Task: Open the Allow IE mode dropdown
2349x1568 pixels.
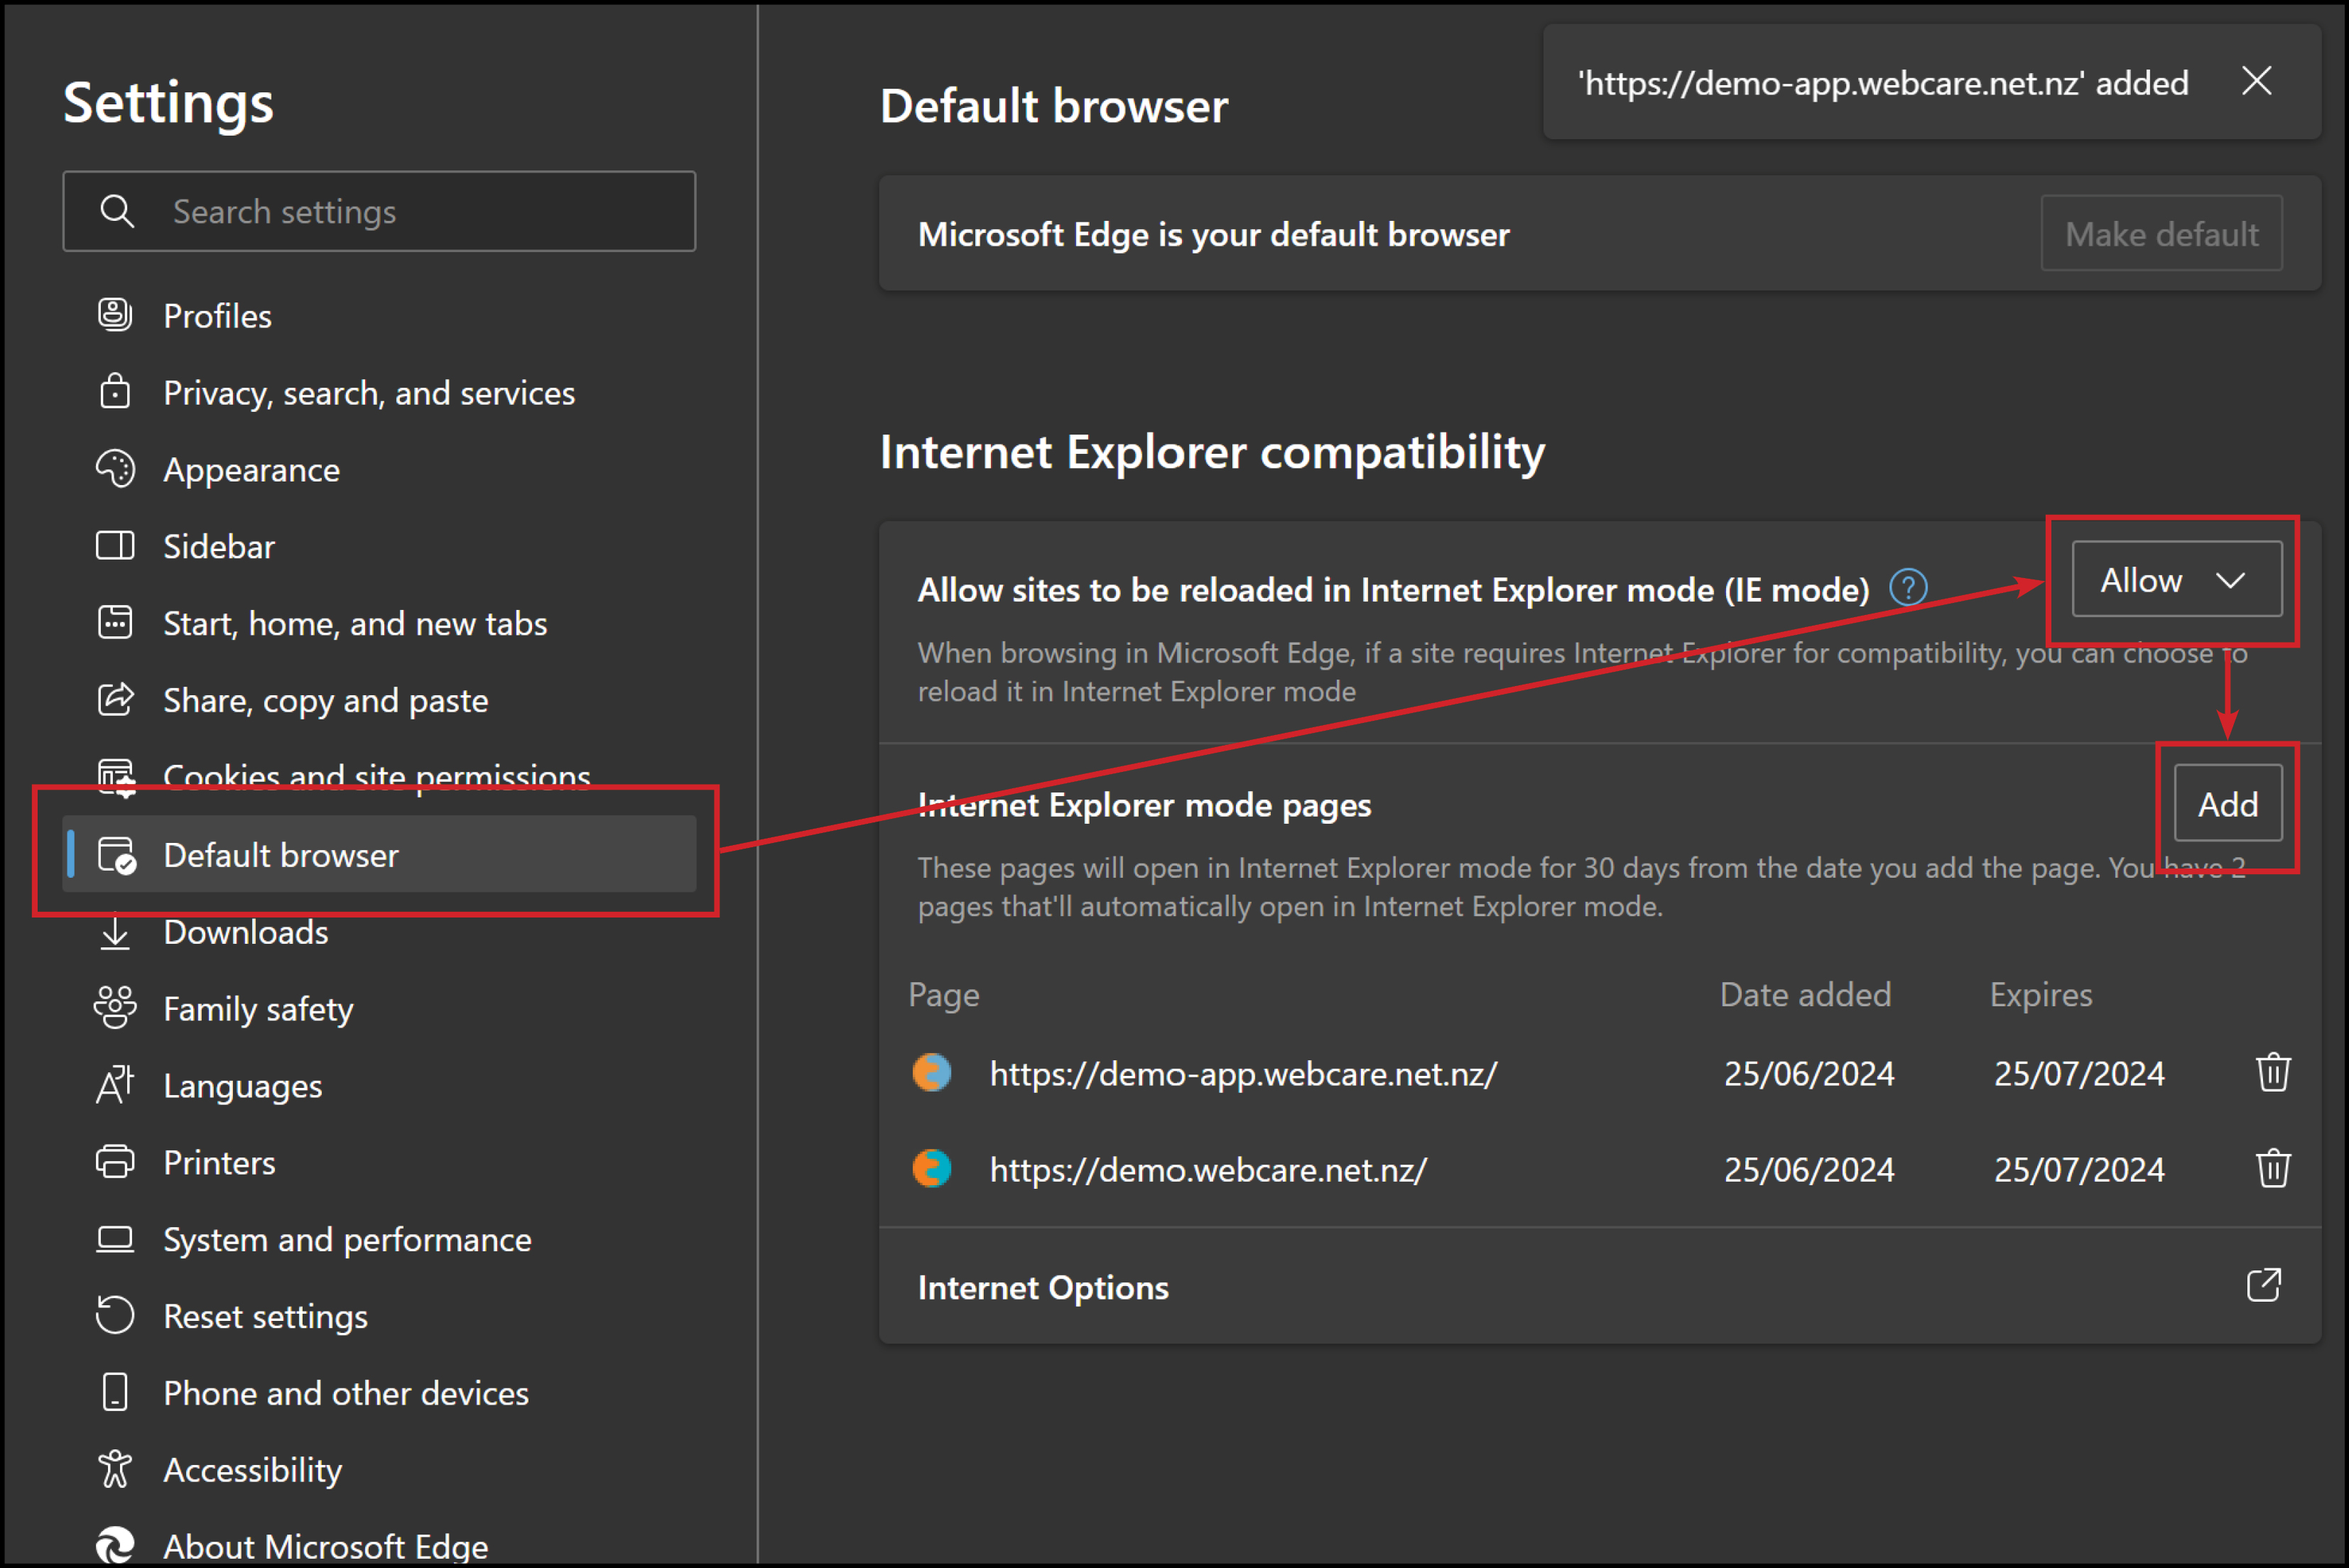Action: [x=2177, y=580]
